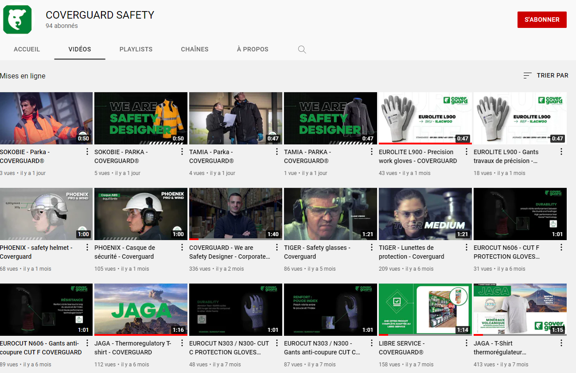The image size is (576, 373).
Task: Open options for EUROCUT N303 CUT C PROTECTION
Action: (x=277, y=343)
